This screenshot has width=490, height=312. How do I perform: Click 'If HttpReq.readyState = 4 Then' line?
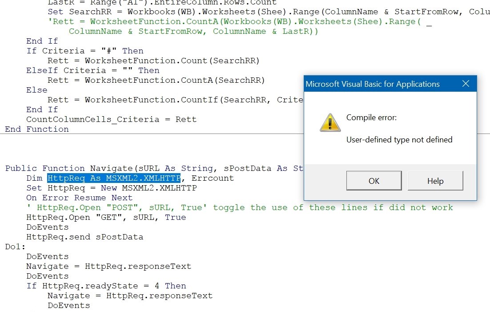point(106,286)
